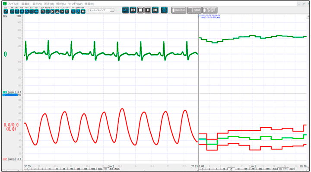The image size is (311, 172).
Task: Click the printer toolbar icon
Action: pyautogui.click(x=36, y=12)
